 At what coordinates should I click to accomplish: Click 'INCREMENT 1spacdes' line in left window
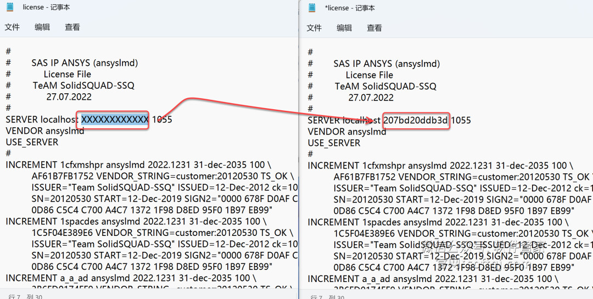[x=136, y=221]
